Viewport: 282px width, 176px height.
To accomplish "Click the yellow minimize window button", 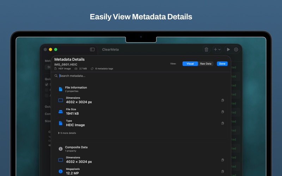I will tap(50, 49).
